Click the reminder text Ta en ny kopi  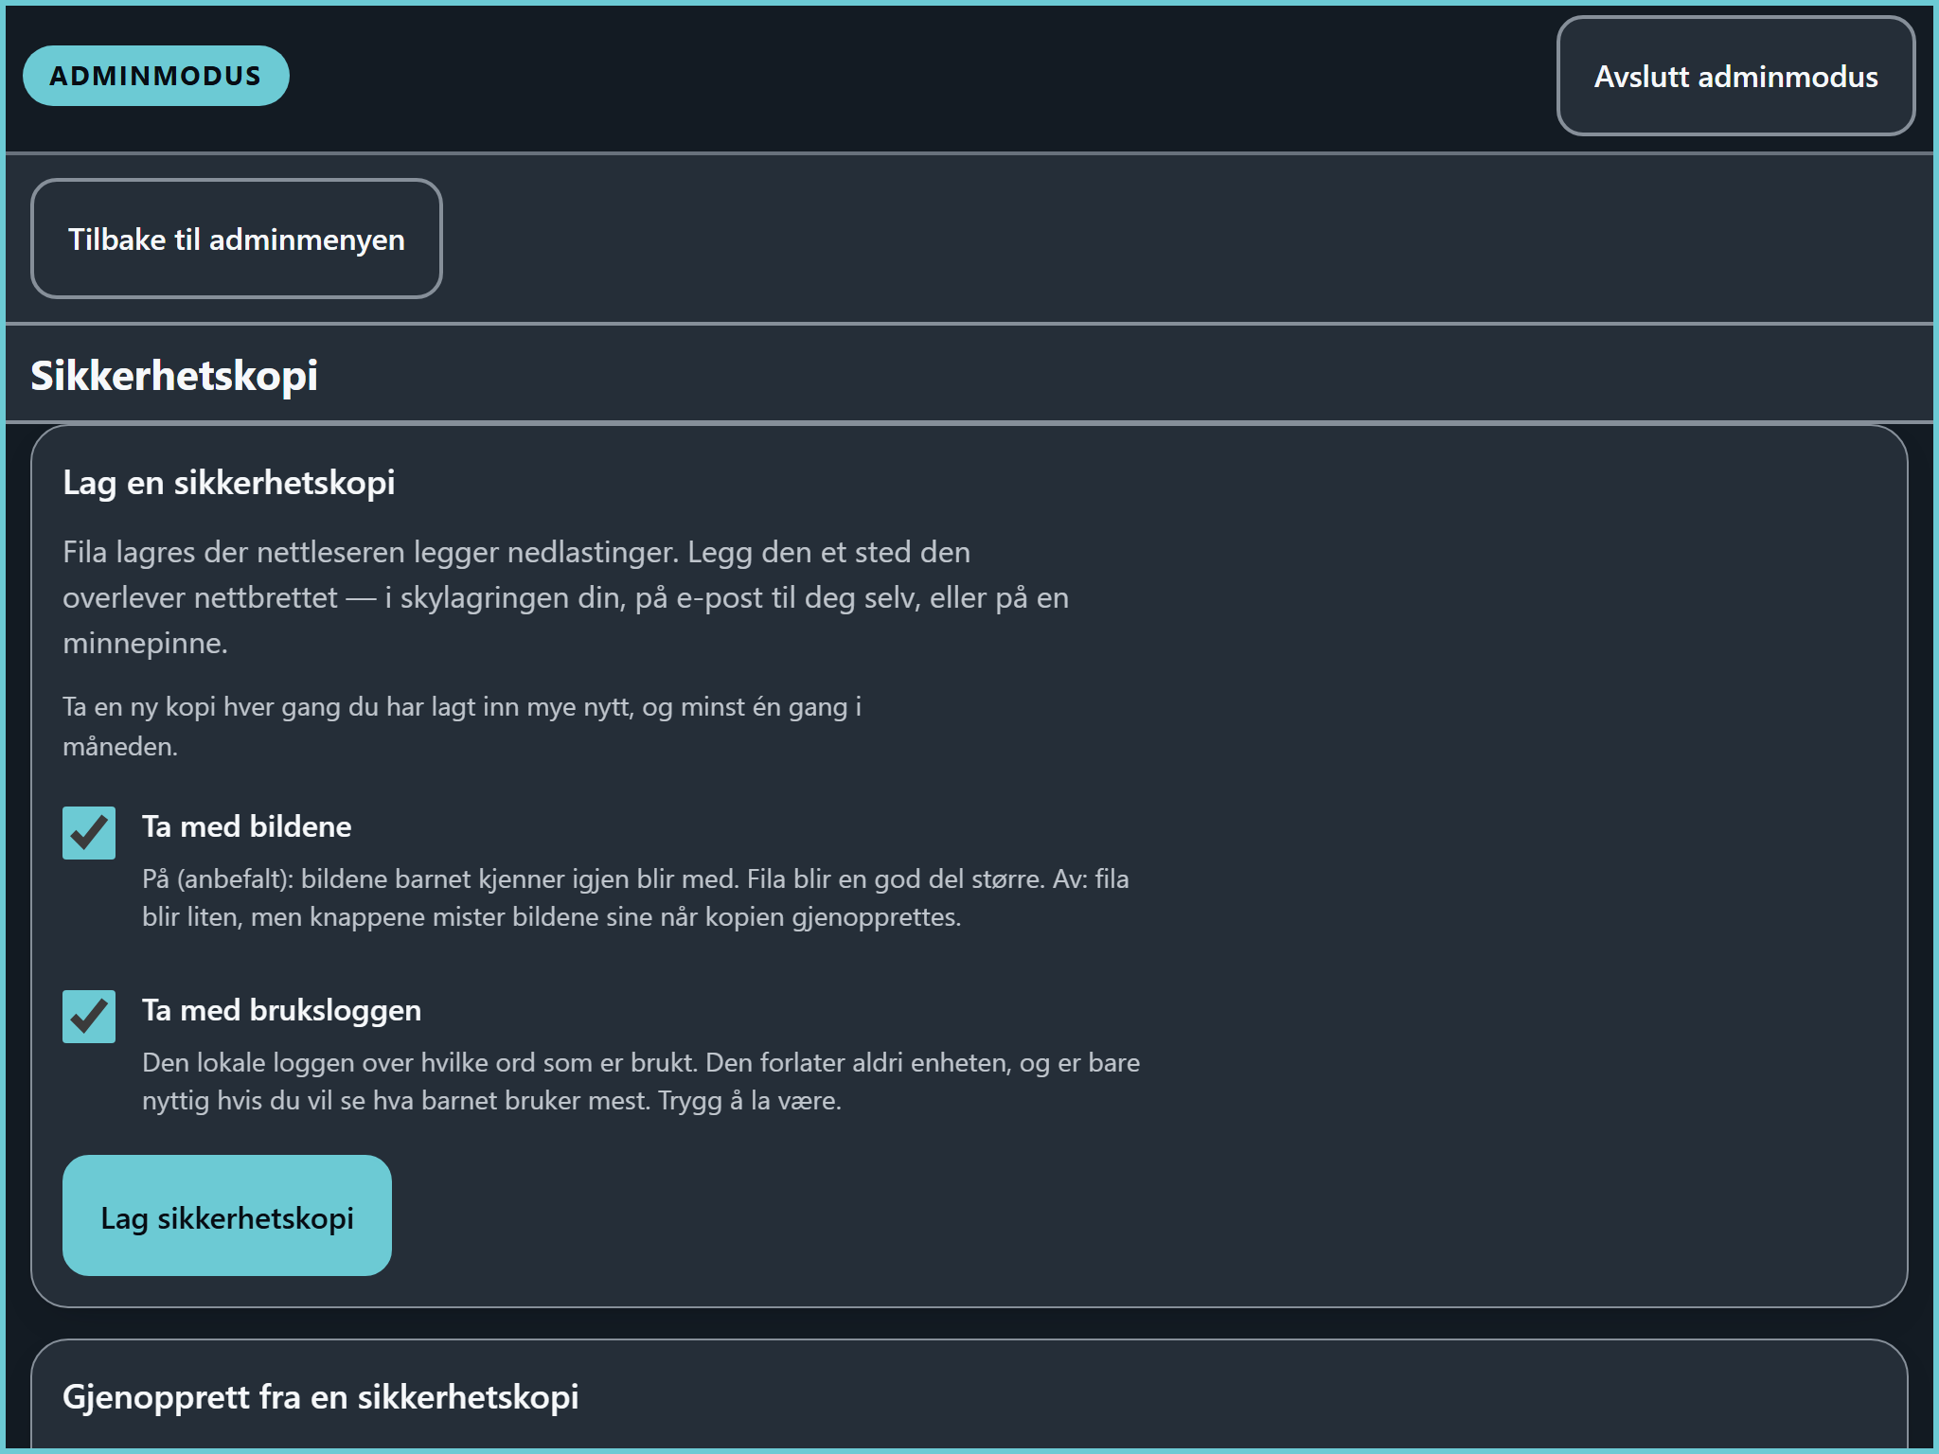(x=462, y=726)
